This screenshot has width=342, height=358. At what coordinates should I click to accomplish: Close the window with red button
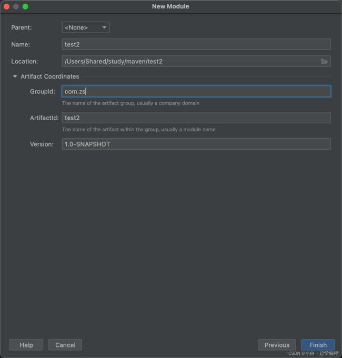point(7,7)
